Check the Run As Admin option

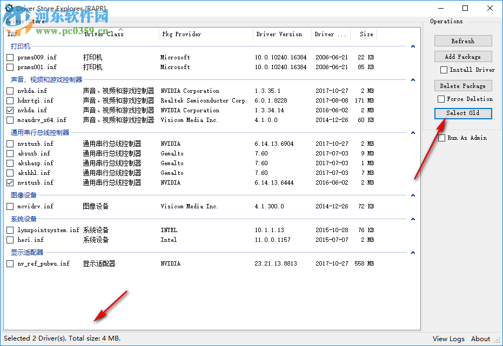441,138
